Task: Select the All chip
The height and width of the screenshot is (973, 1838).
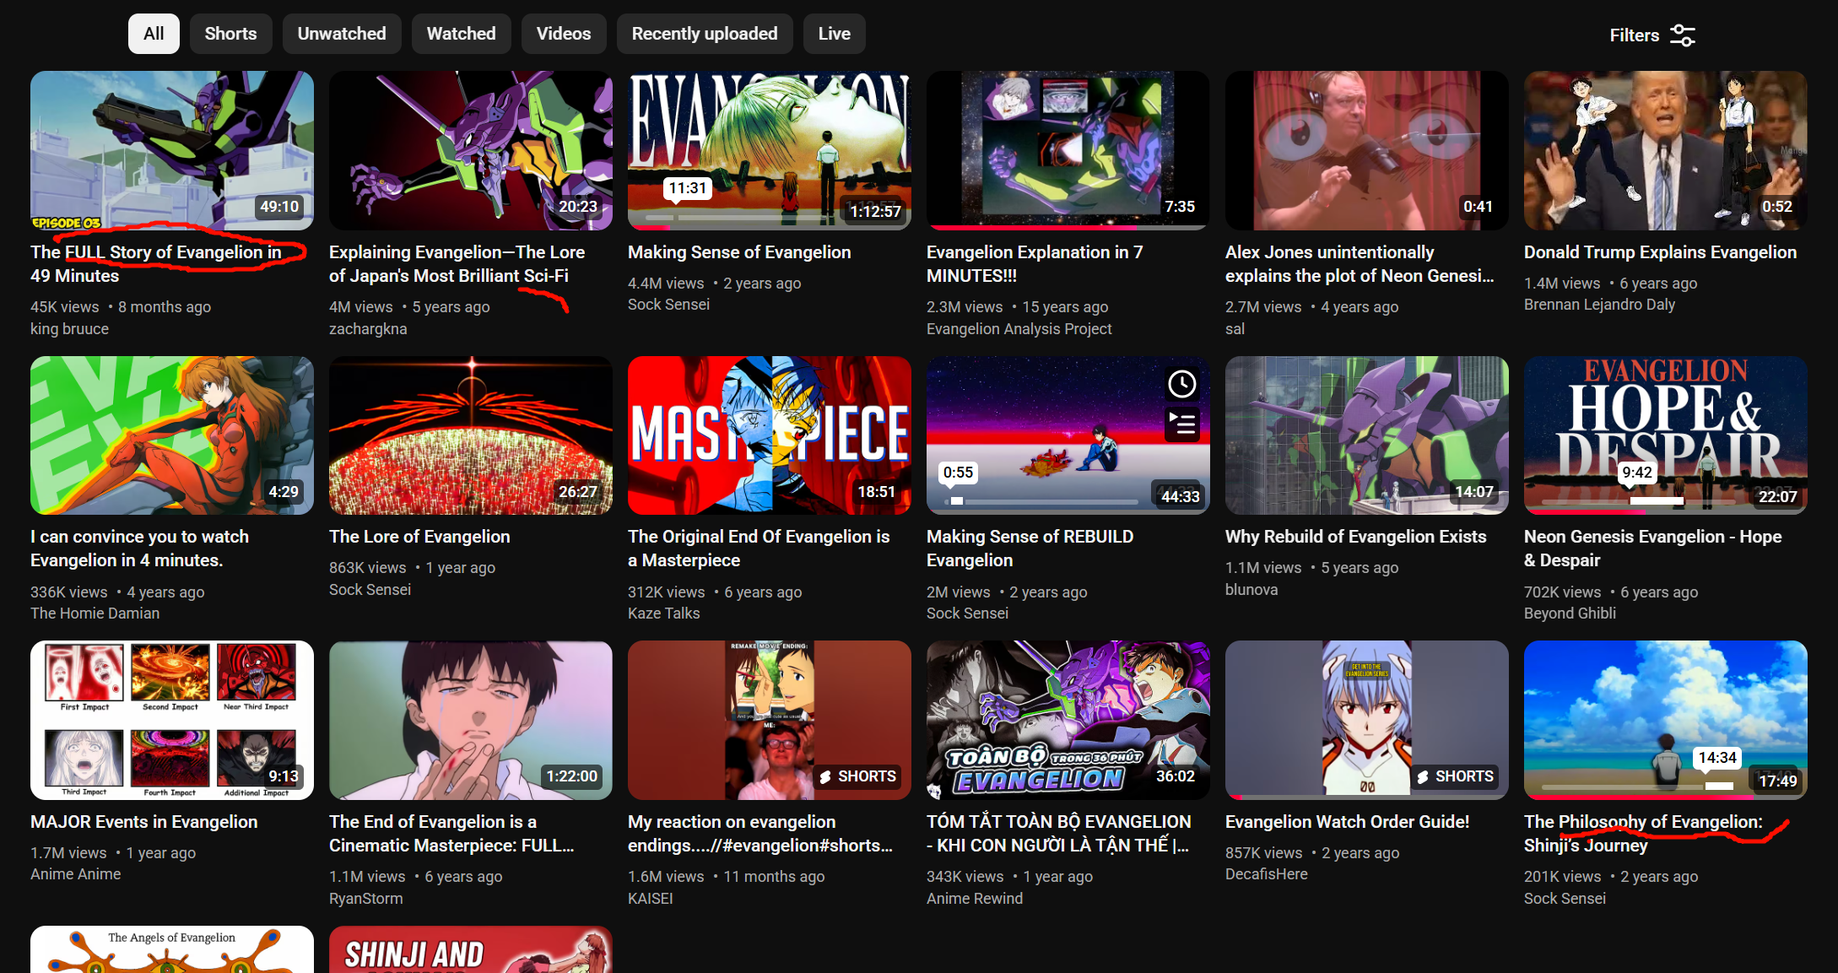Action: [x=154, y=34]
